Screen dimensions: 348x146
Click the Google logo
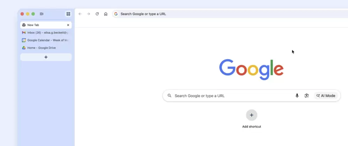[x=251, y=69]
